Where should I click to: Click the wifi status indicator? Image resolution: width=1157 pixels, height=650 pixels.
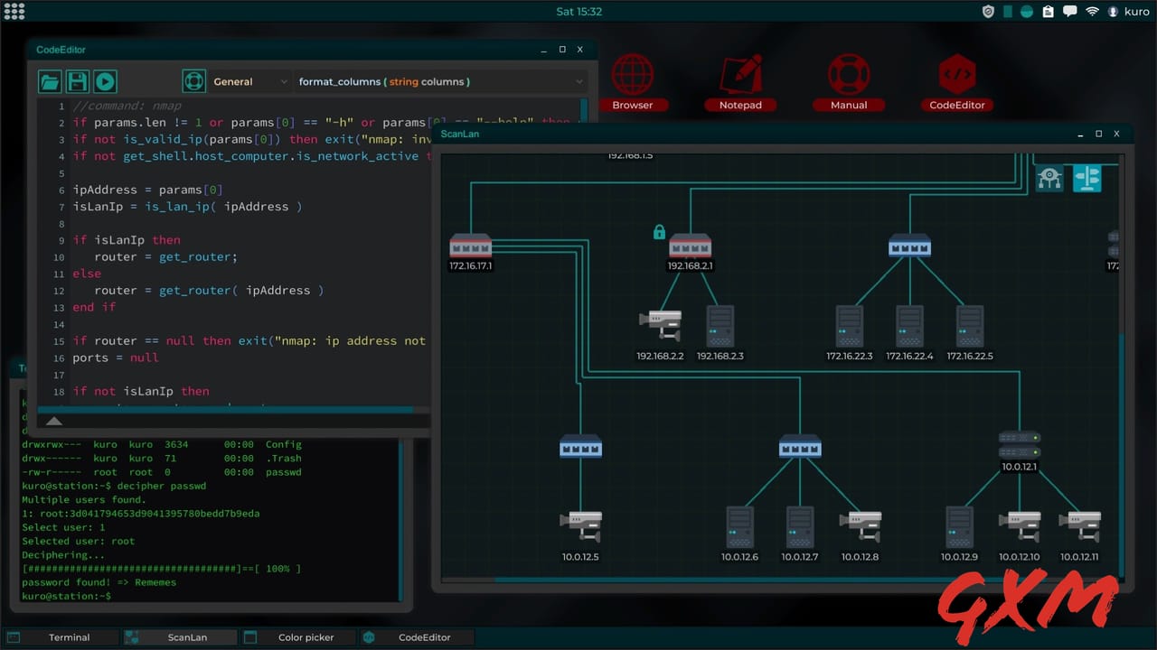(1091, 11)
